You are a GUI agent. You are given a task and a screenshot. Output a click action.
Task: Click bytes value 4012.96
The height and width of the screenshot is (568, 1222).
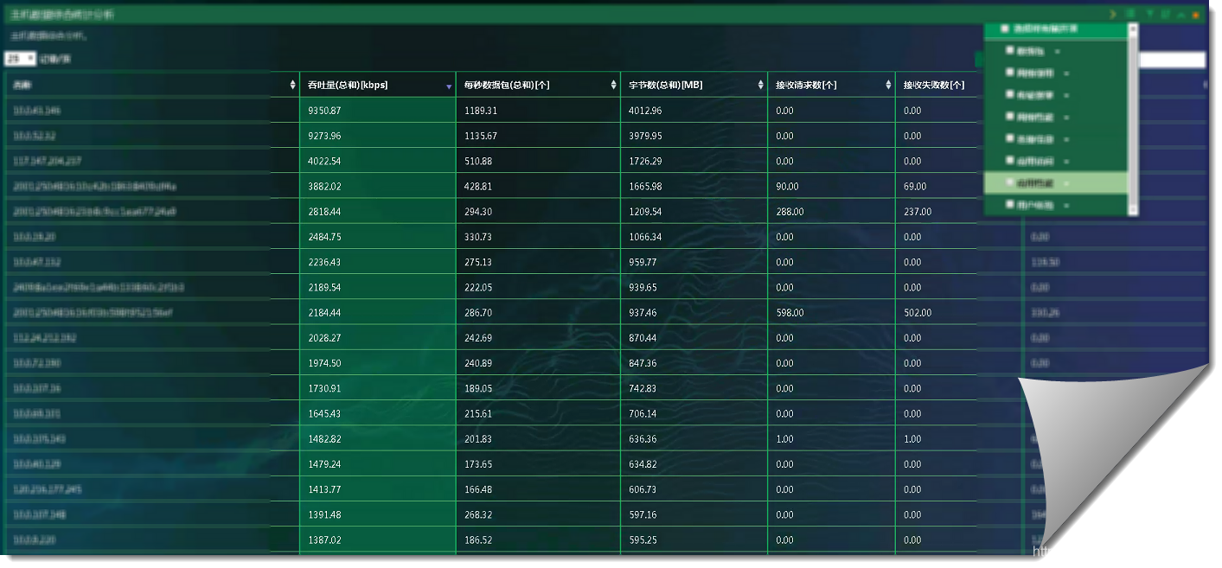[645, 111]
